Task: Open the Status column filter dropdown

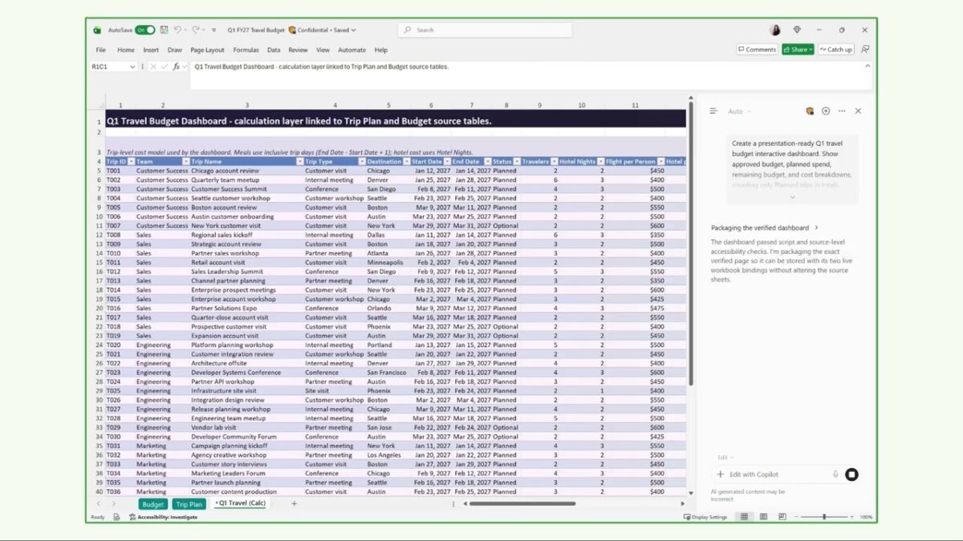Action: (x=517, y=162)
